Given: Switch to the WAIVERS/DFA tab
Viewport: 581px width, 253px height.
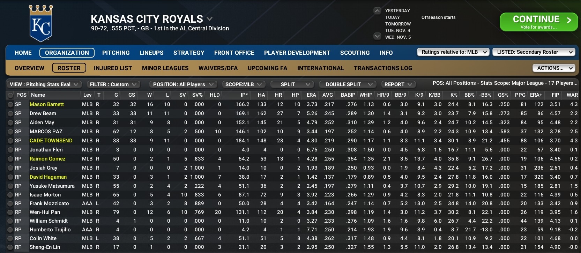Looking at the screenshot, I should tap(218, 68).
